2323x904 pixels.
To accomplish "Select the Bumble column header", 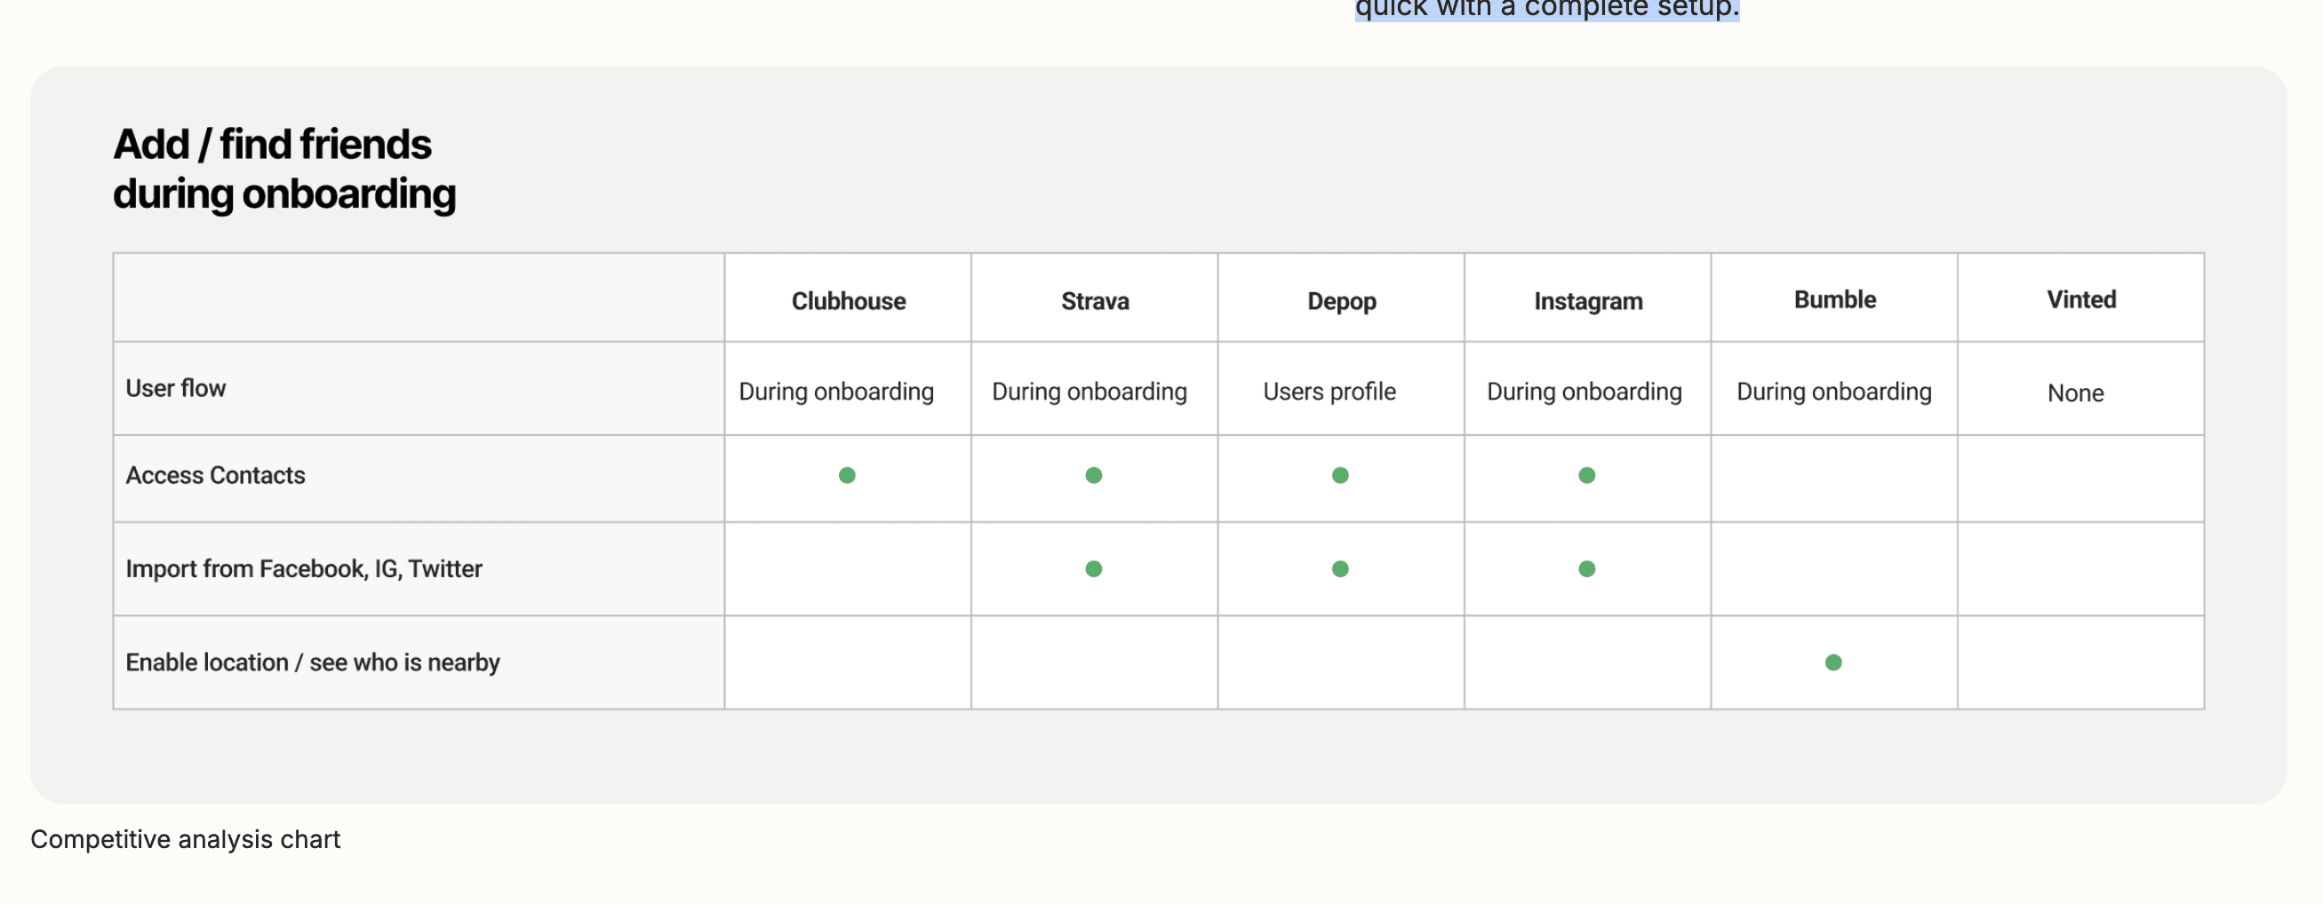I will tap(1835, 299).
